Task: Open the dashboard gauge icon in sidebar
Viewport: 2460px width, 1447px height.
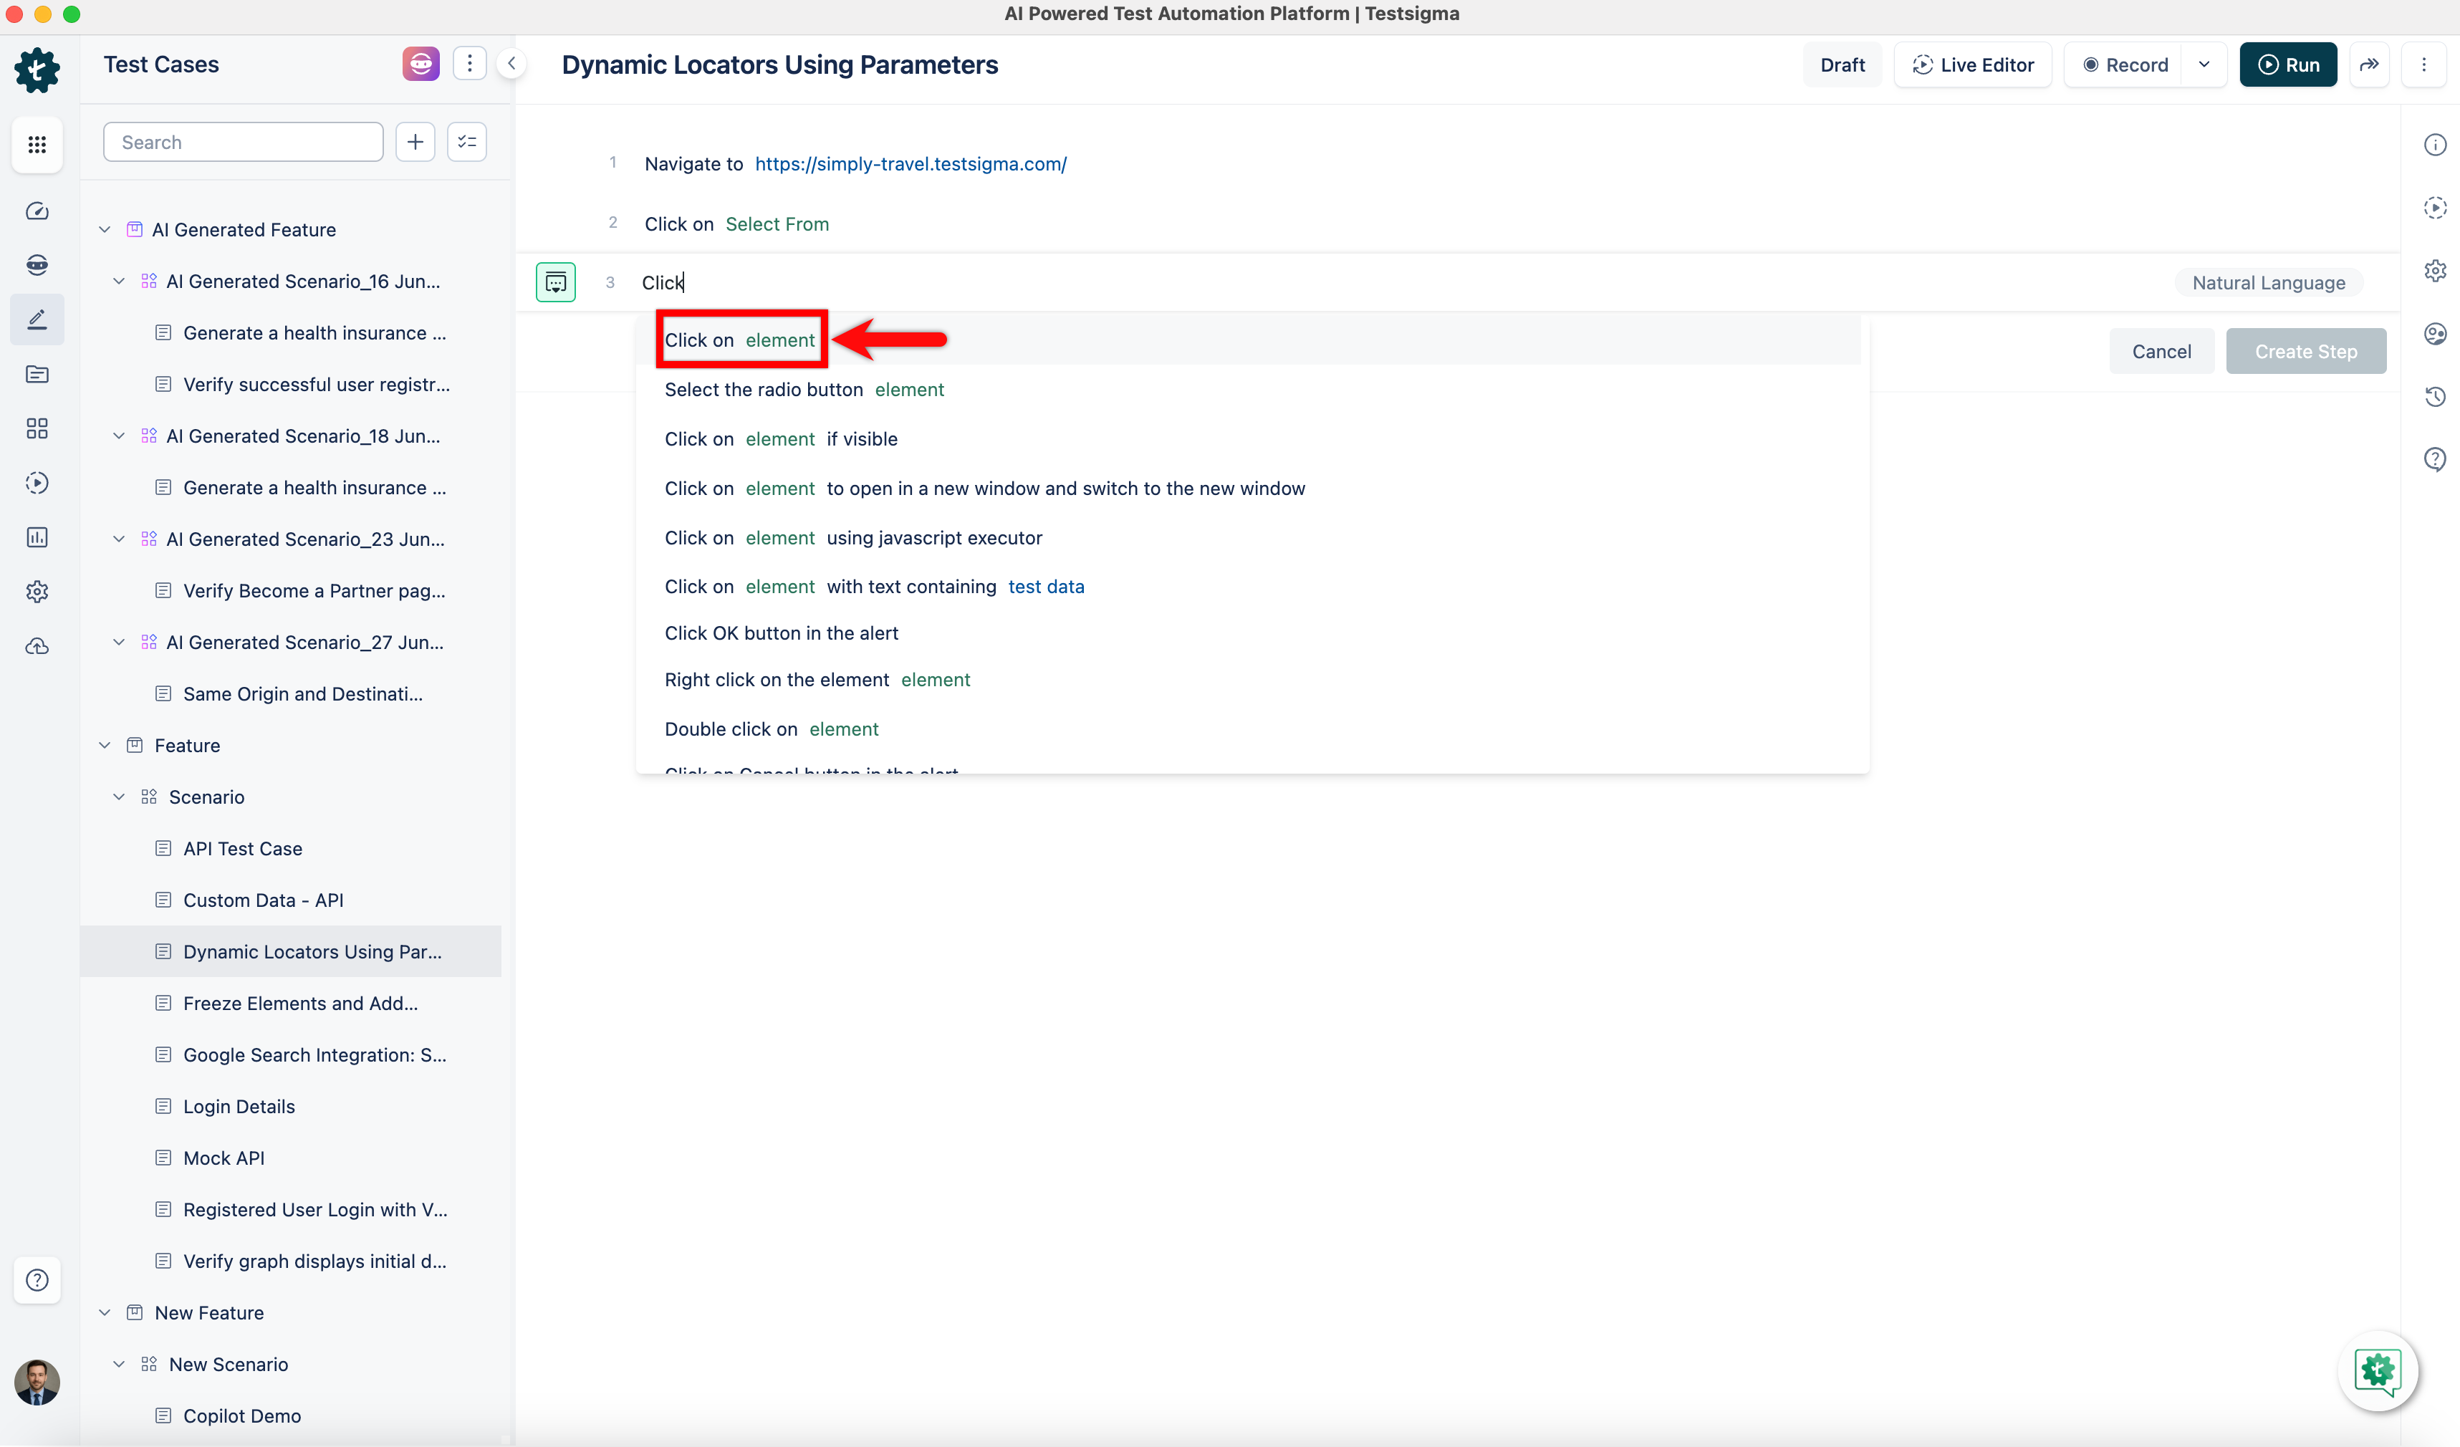Action: coord(37,211)
